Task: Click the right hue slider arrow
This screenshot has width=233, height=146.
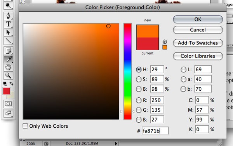Action: 134,111
